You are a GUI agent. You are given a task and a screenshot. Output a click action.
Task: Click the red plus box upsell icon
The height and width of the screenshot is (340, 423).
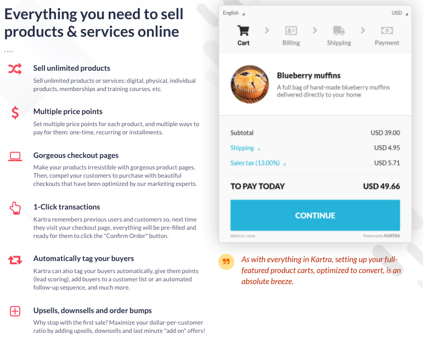(15, 311)
